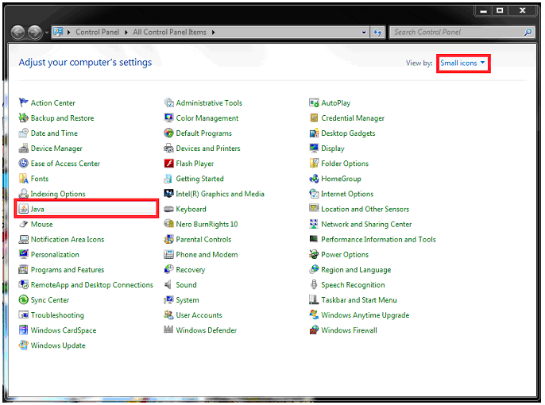The image size is (545, 405).
Task: Open the User Accounts link
Action: (199, 315)
